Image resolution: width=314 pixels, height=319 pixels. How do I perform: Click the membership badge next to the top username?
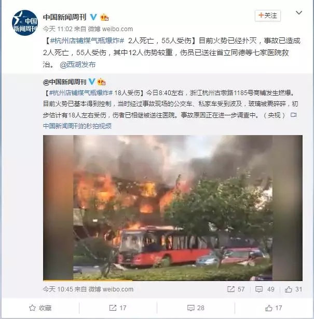[x=104, y=17]
